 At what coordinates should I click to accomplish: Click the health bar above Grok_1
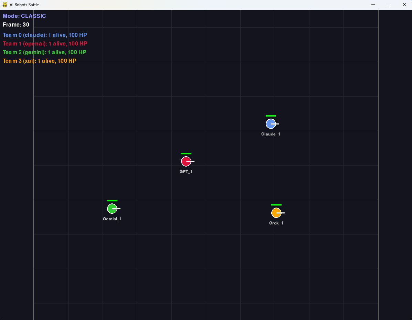(x=276, y=205)
